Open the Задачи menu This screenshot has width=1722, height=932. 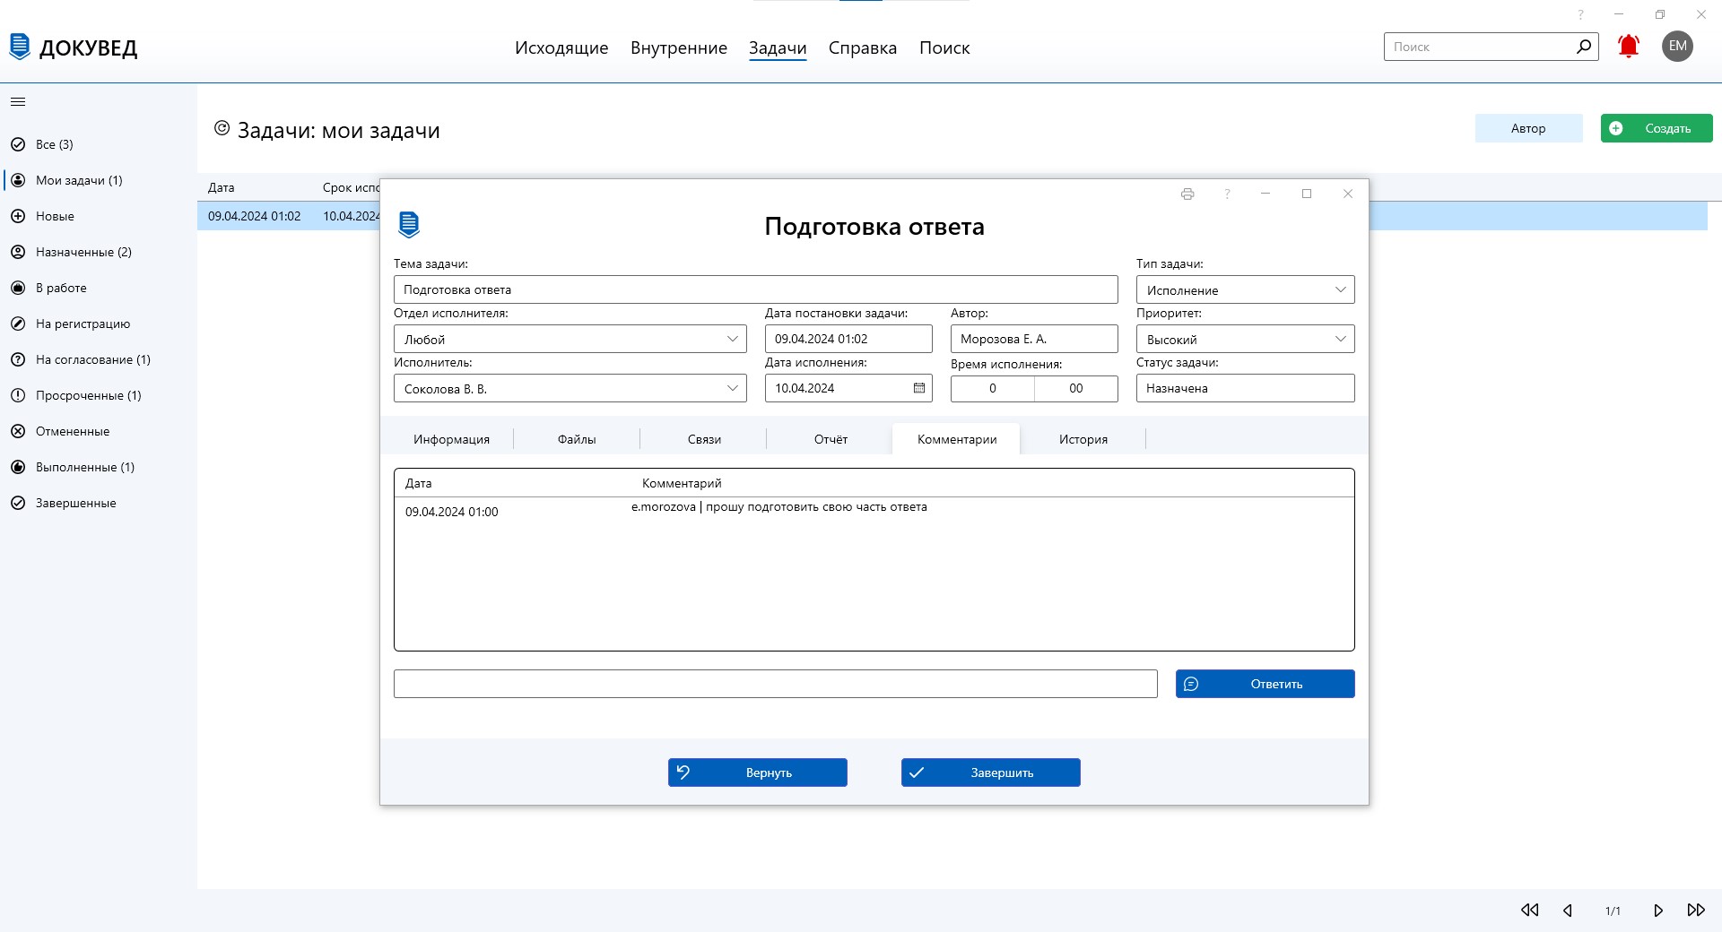pyautogui.click(x=778, y=47)
